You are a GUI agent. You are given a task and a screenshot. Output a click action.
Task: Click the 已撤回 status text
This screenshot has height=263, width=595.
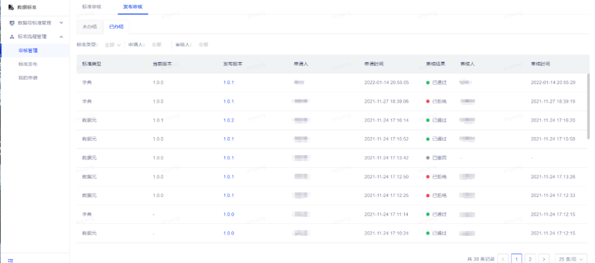440,158
